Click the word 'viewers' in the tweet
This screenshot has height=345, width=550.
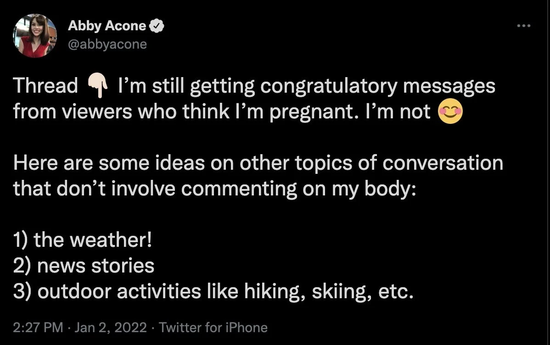point(97,112)
